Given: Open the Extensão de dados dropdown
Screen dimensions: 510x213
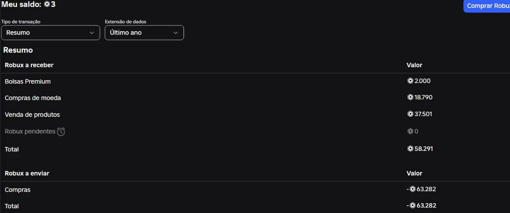Looking at the screenshot, I should pos(144,33).
